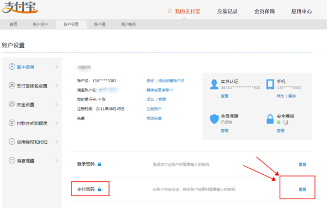Screen dimensions: 327x208
Task: Click 管理 under 安全等级
Action: 281,131
